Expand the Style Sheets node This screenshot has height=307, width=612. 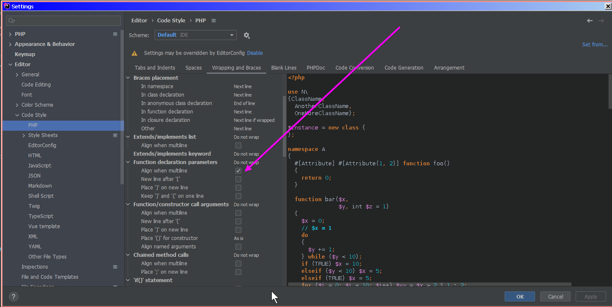pyautogui.click(x=24, y=135)
